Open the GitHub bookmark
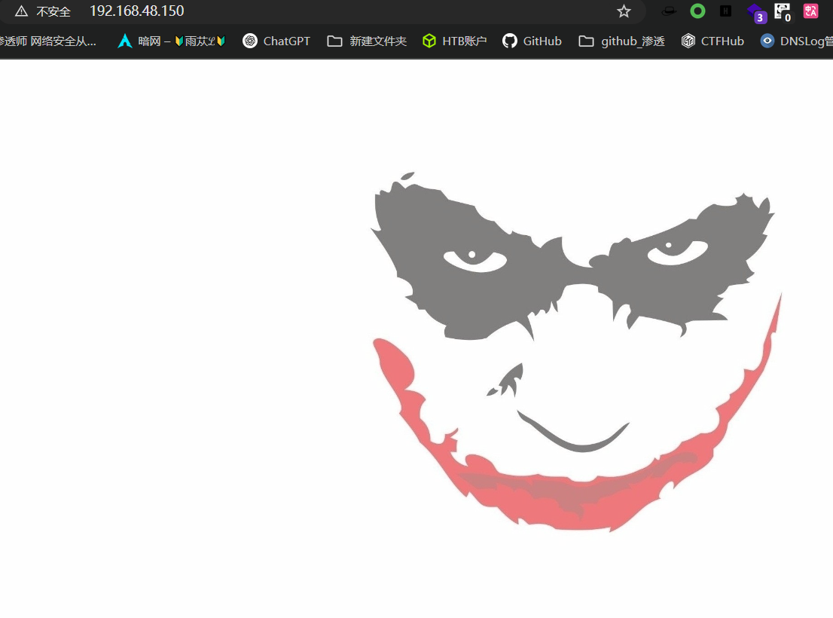Viewport: 833px width, 618px height. pos(532,41)
